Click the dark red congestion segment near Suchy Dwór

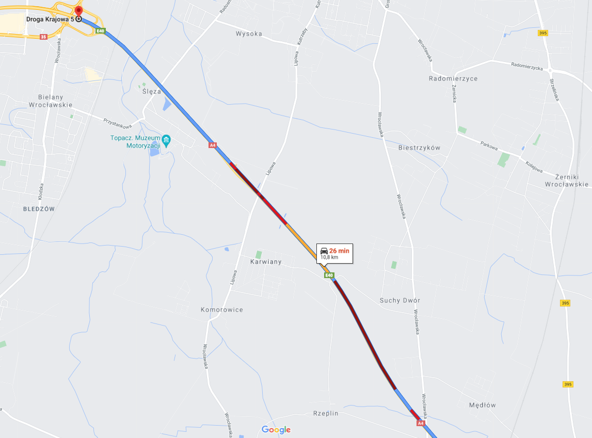(x=365, y=334)
